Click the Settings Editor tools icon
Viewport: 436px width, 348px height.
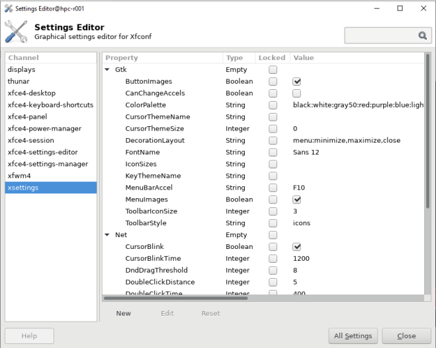16,32
